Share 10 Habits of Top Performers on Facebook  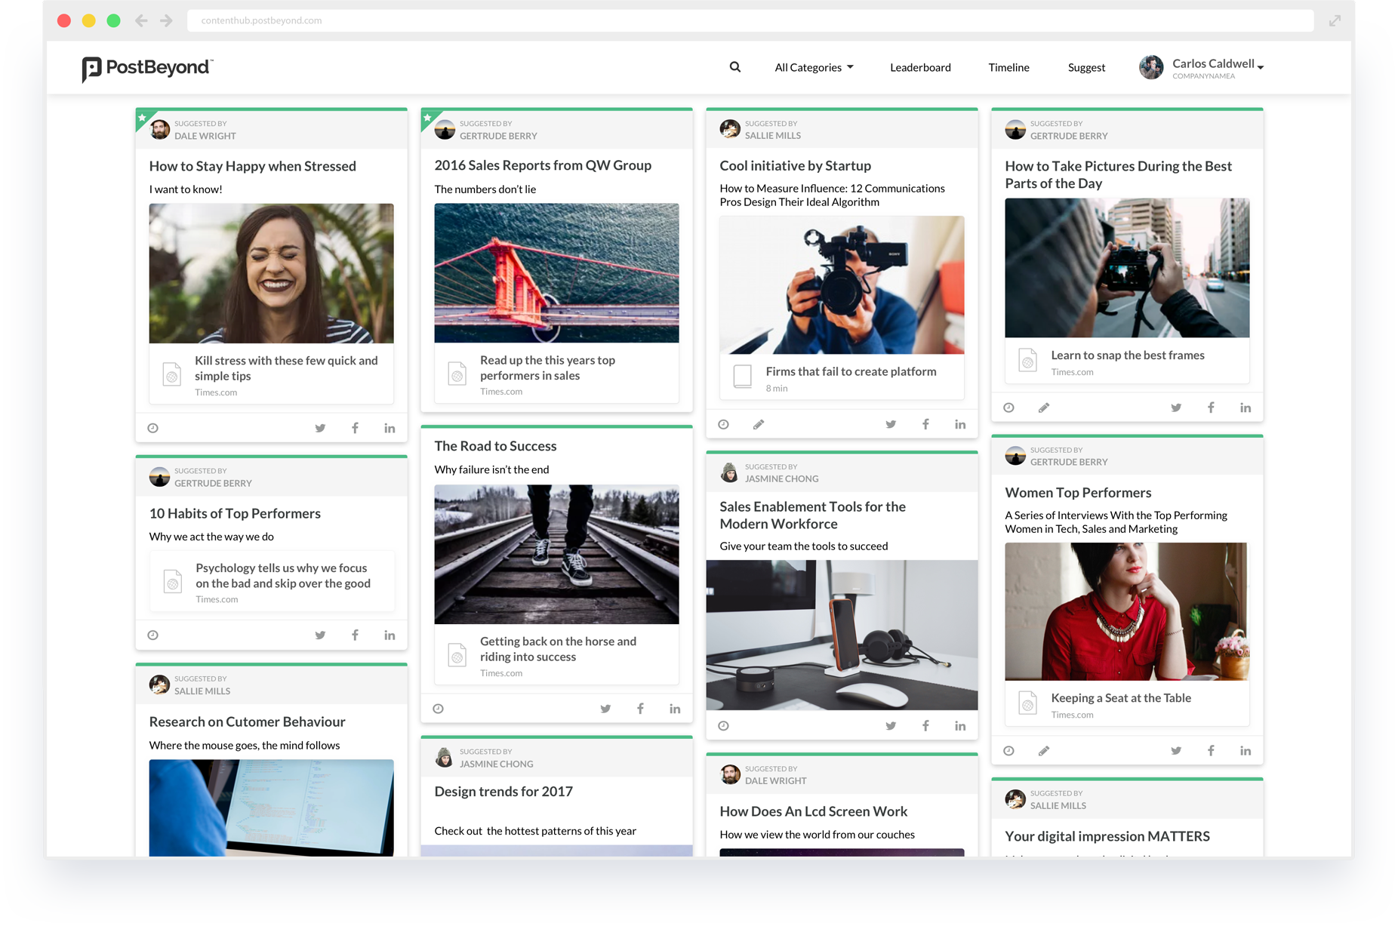(355, 635)
